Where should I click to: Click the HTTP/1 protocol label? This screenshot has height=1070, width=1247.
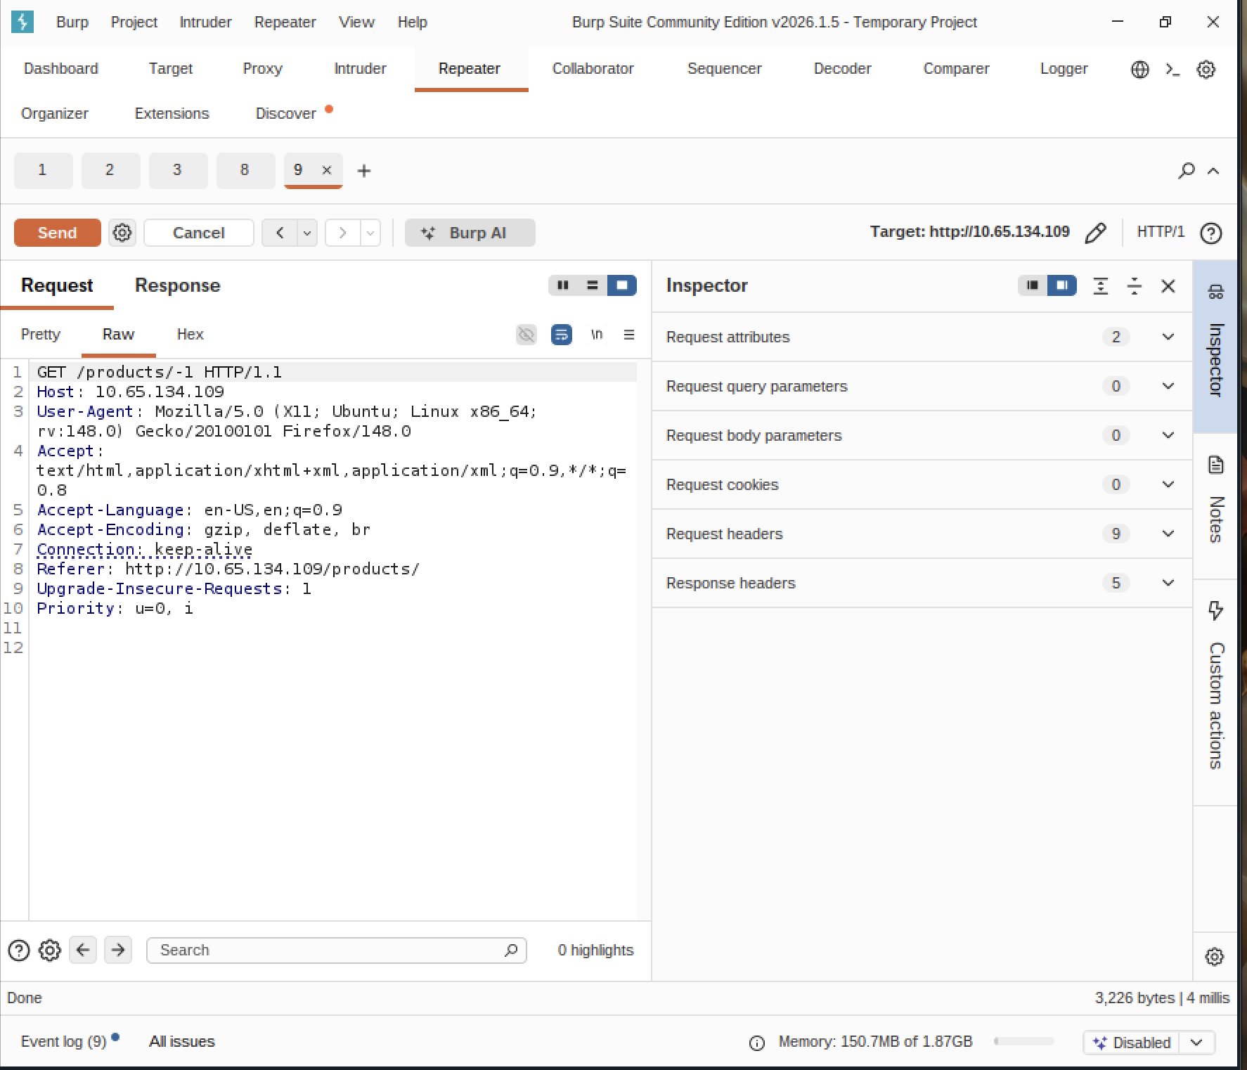pos(1161,232)
